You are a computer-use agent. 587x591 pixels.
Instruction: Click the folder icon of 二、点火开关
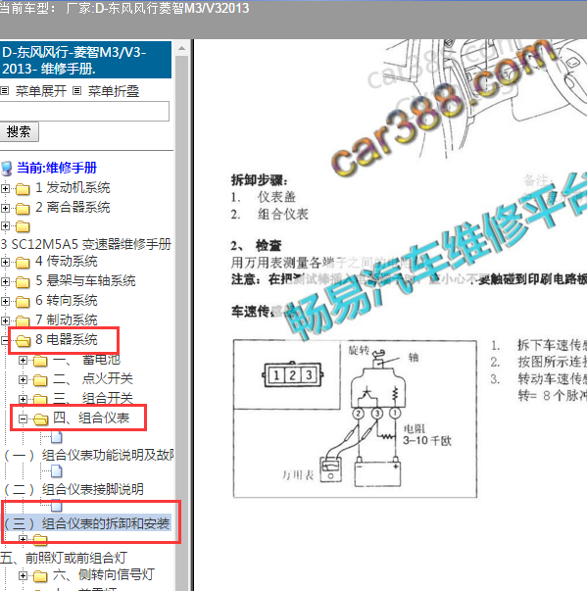[40, 380]
